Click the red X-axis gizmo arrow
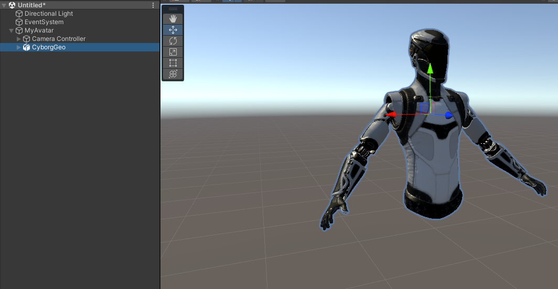The image size is (558, 289). coord(390,114)
